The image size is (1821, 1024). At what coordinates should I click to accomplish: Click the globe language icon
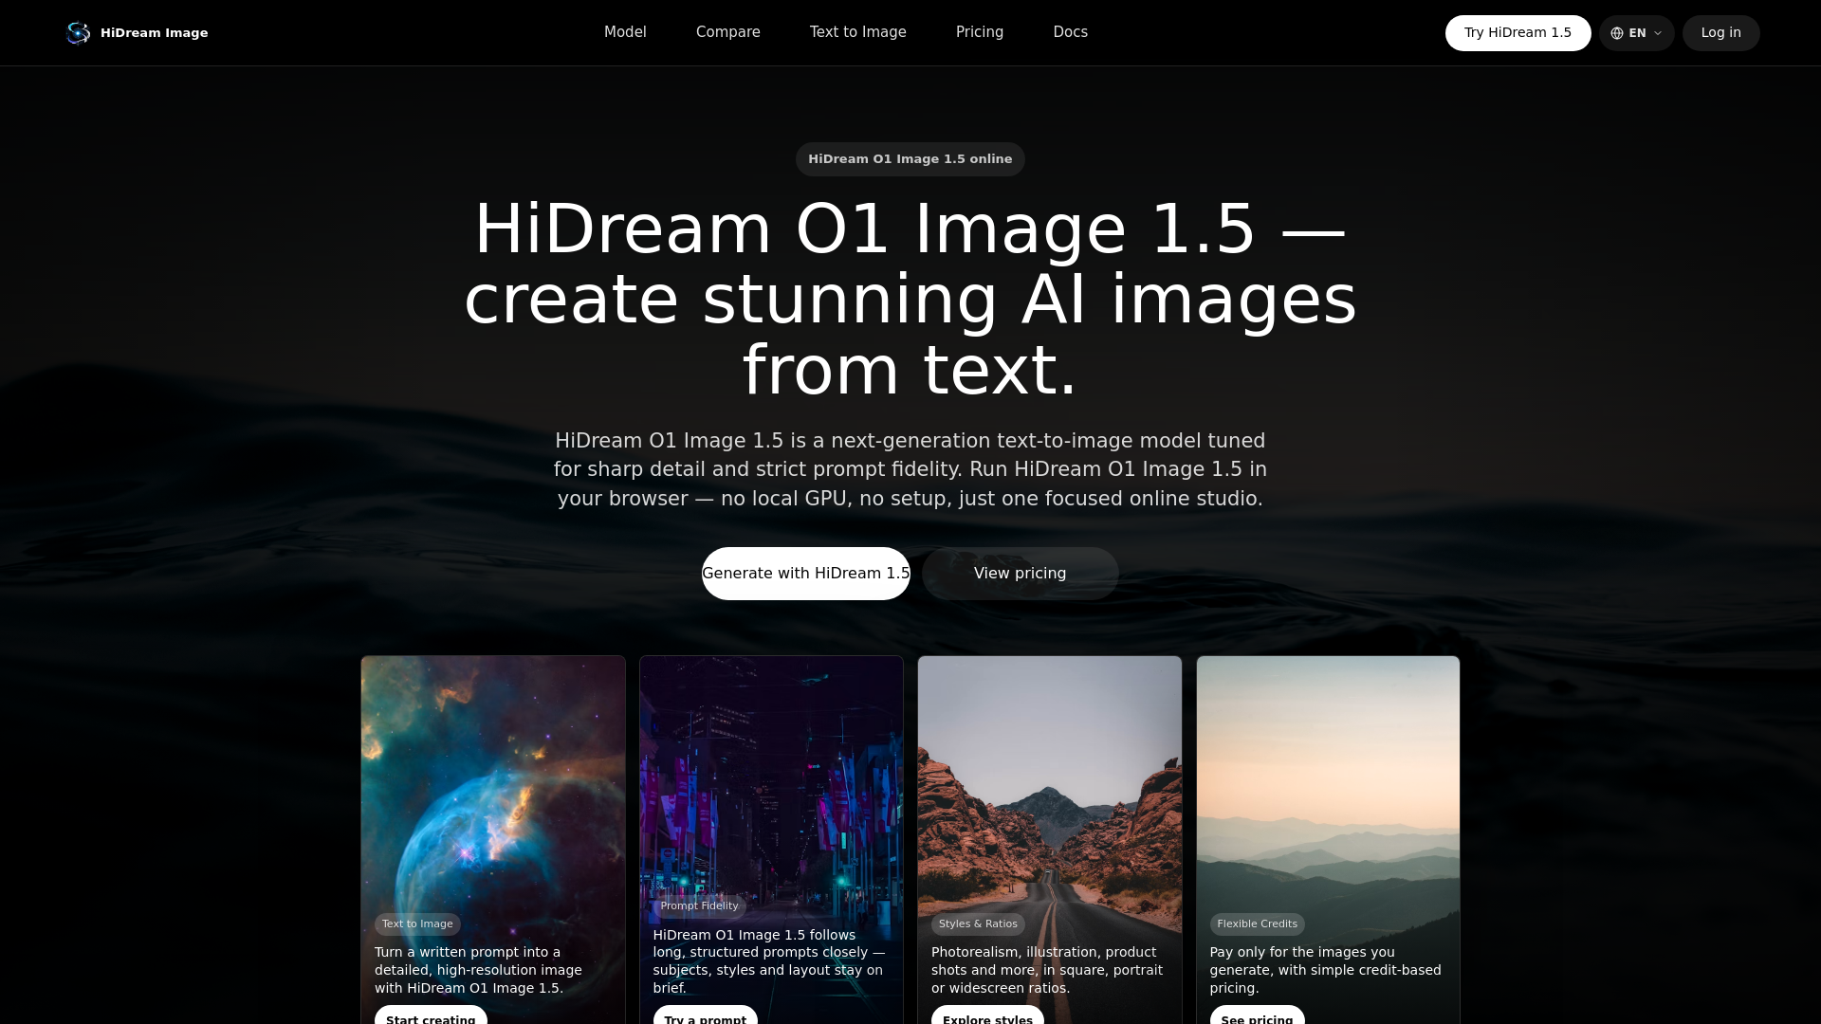1617,33
